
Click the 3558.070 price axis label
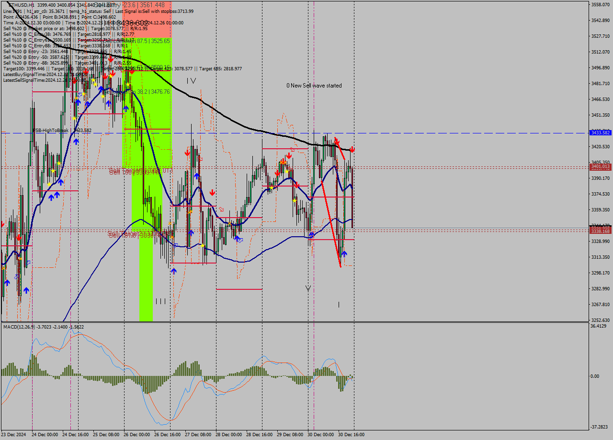pos(600,4)
